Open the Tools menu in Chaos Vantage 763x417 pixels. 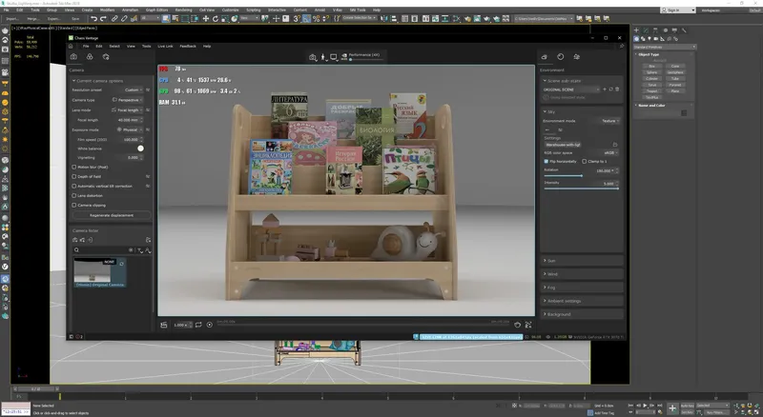click(x=146, y=46)
